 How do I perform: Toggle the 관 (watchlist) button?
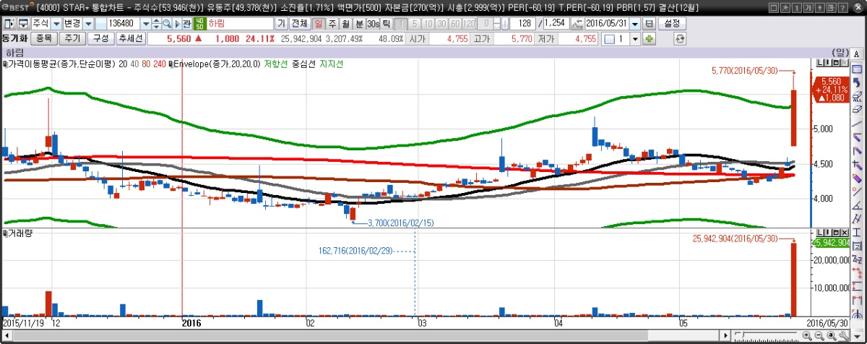[186, 23]
